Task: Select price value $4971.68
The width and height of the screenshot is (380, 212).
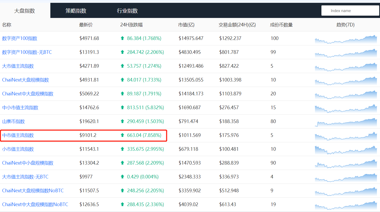Action: point(89,38)
